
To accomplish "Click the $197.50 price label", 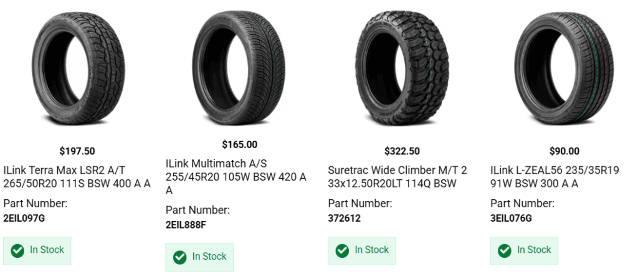I will point(77,151).
